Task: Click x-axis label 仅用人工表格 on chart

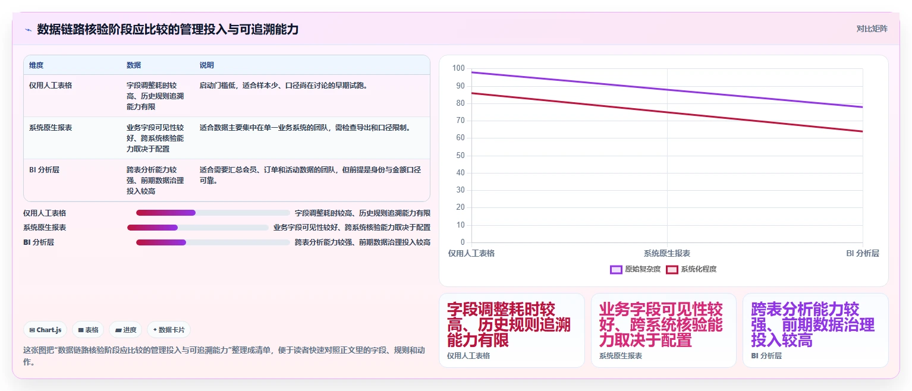Action: (x=471, y=253)
